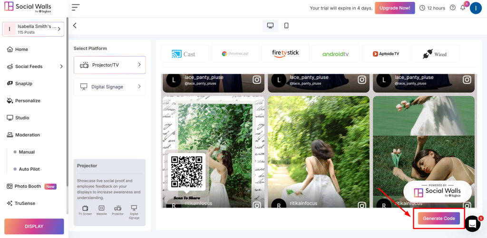Expand the Digital Signage platform option

tap(109, 87)
